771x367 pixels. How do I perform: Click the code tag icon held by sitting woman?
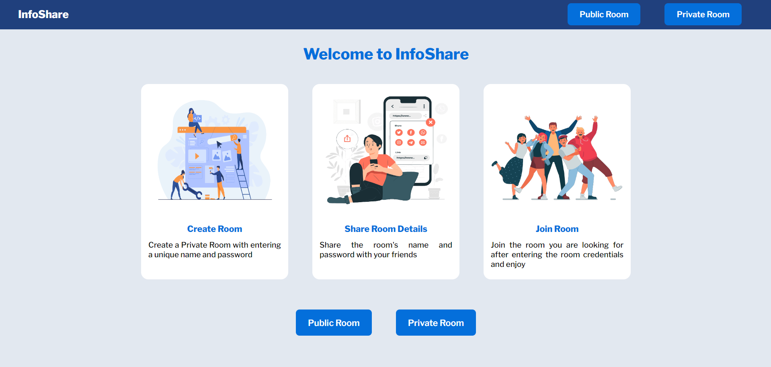click(197, 119)
